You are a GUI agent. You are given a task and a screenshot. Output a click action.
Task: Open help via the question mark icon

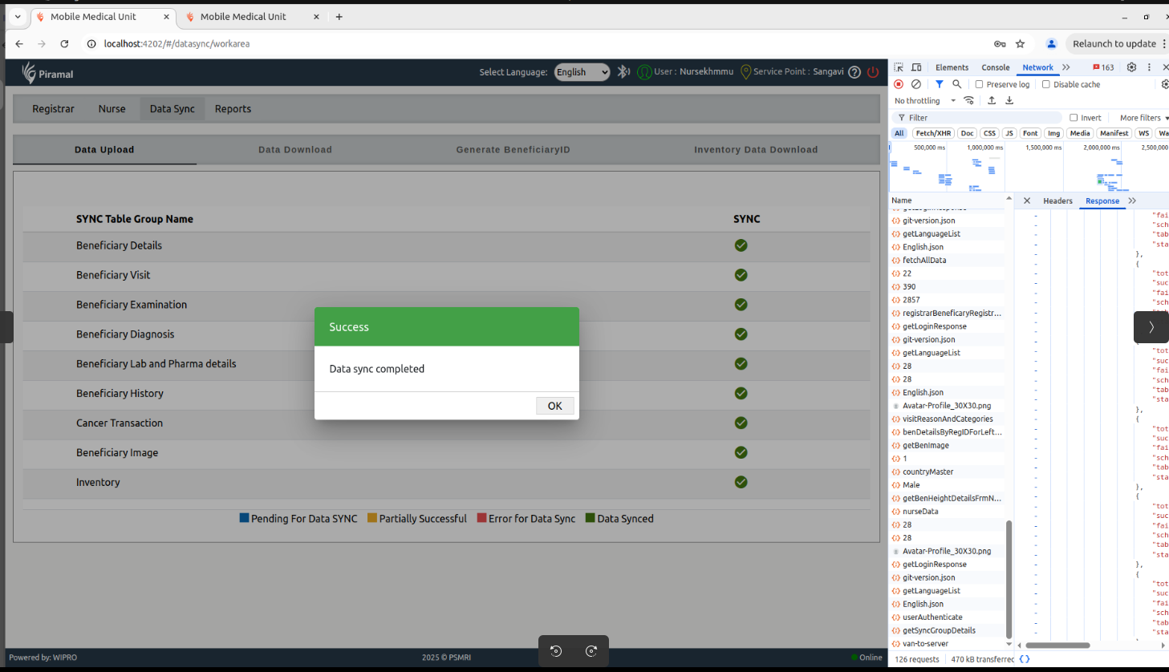(854, 72)
